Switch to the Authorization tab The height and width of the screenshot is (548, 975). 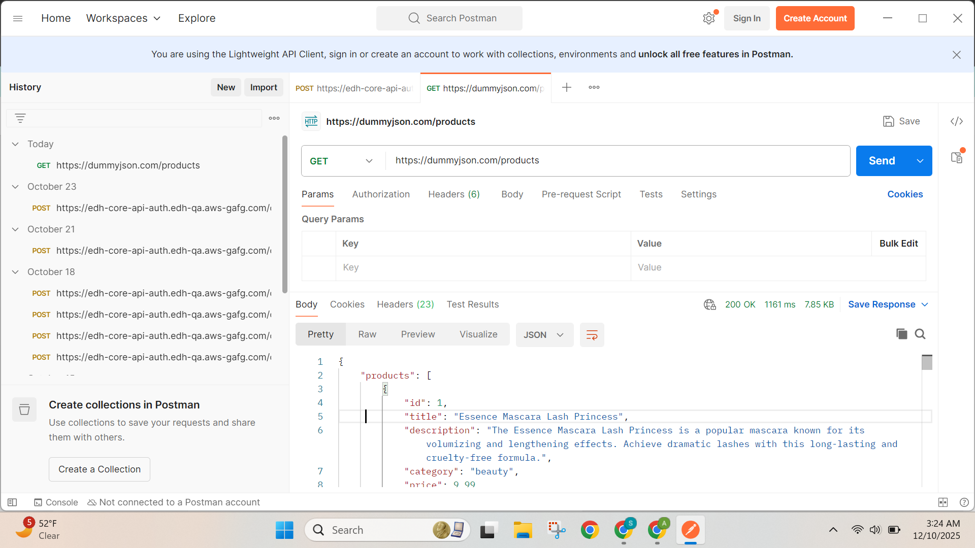tap(381, 194)
